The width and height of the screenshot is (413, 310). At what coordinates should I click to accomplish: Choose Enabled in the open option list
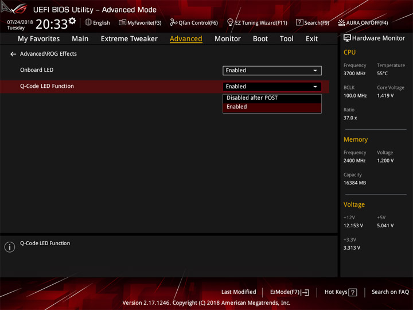(272, 107)
